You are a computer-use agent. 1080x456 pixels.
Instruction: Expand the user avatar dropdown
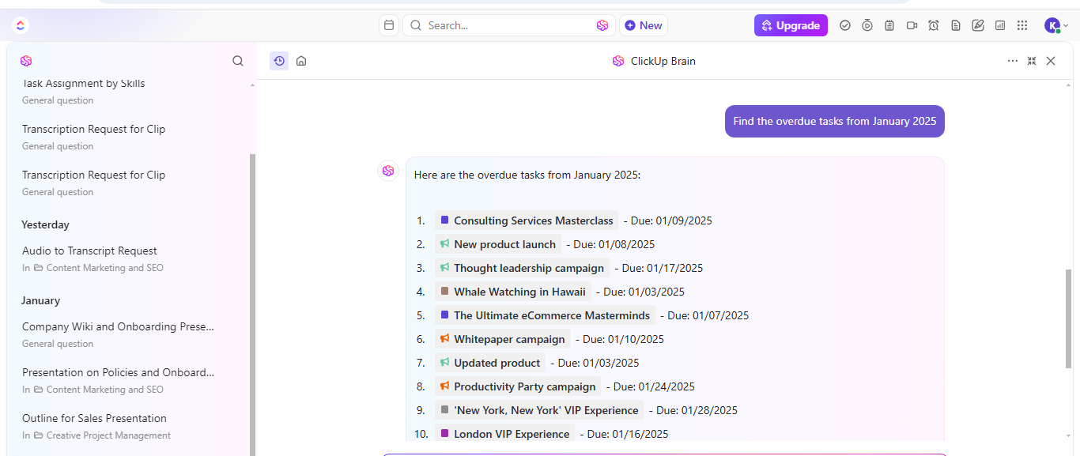point(1056,25)
